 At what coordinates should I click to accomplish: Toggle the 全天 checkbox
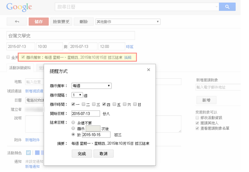click(8, 57)
